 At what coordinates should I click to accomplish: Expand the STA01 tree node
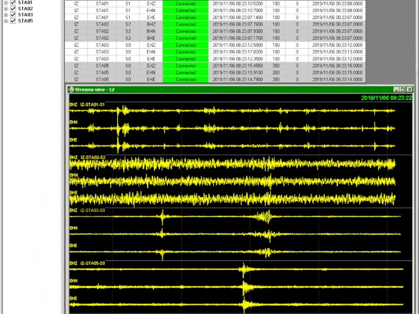(x=5, y=2)
